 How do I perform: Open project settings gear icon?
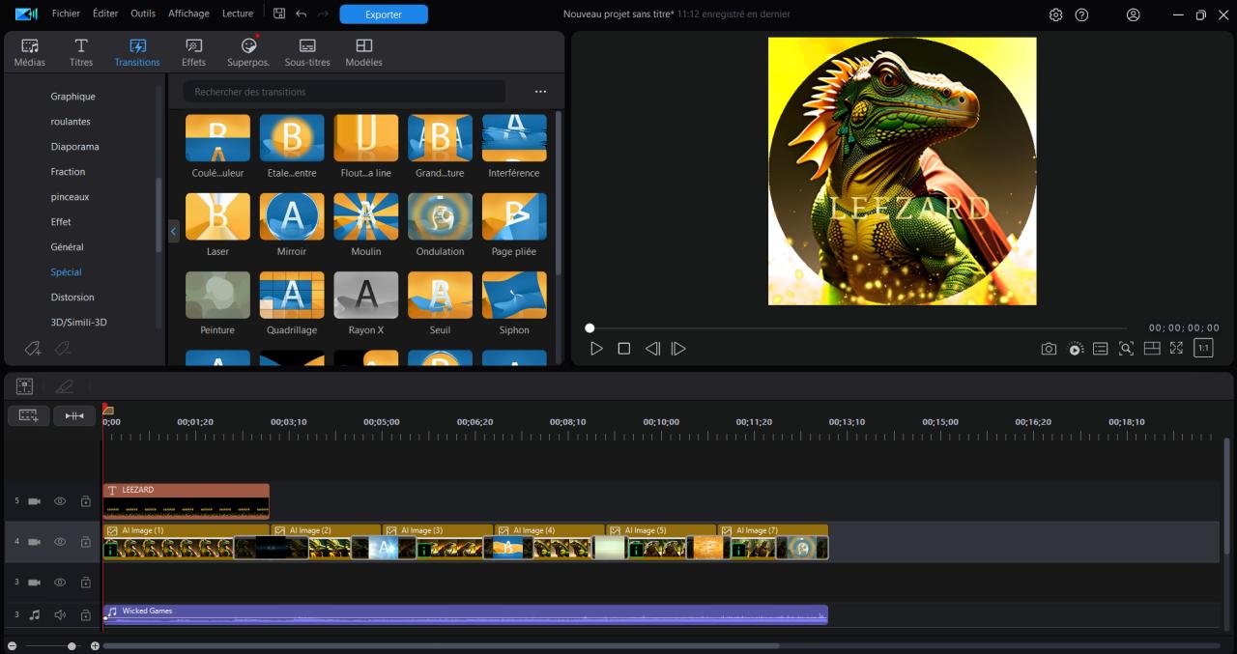point(1055,14)
